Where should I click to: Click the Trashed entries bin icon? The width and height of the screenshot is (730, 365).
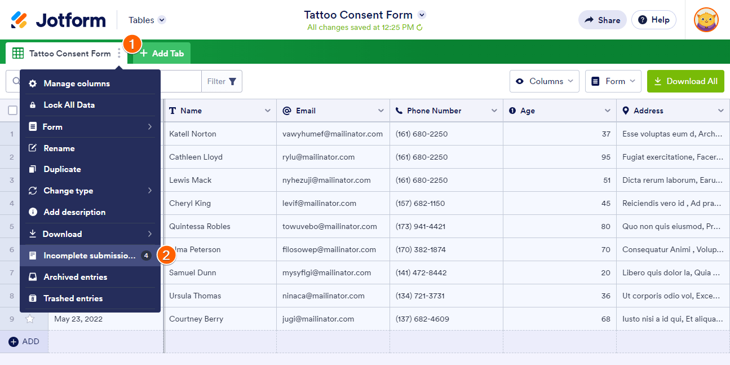coord(33,298)
